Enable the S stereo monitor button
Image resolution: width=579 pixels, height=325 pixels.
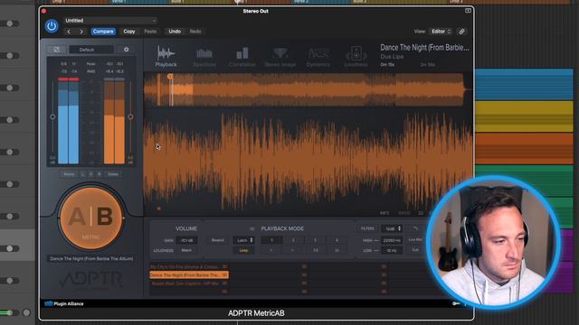coord(90,174)
